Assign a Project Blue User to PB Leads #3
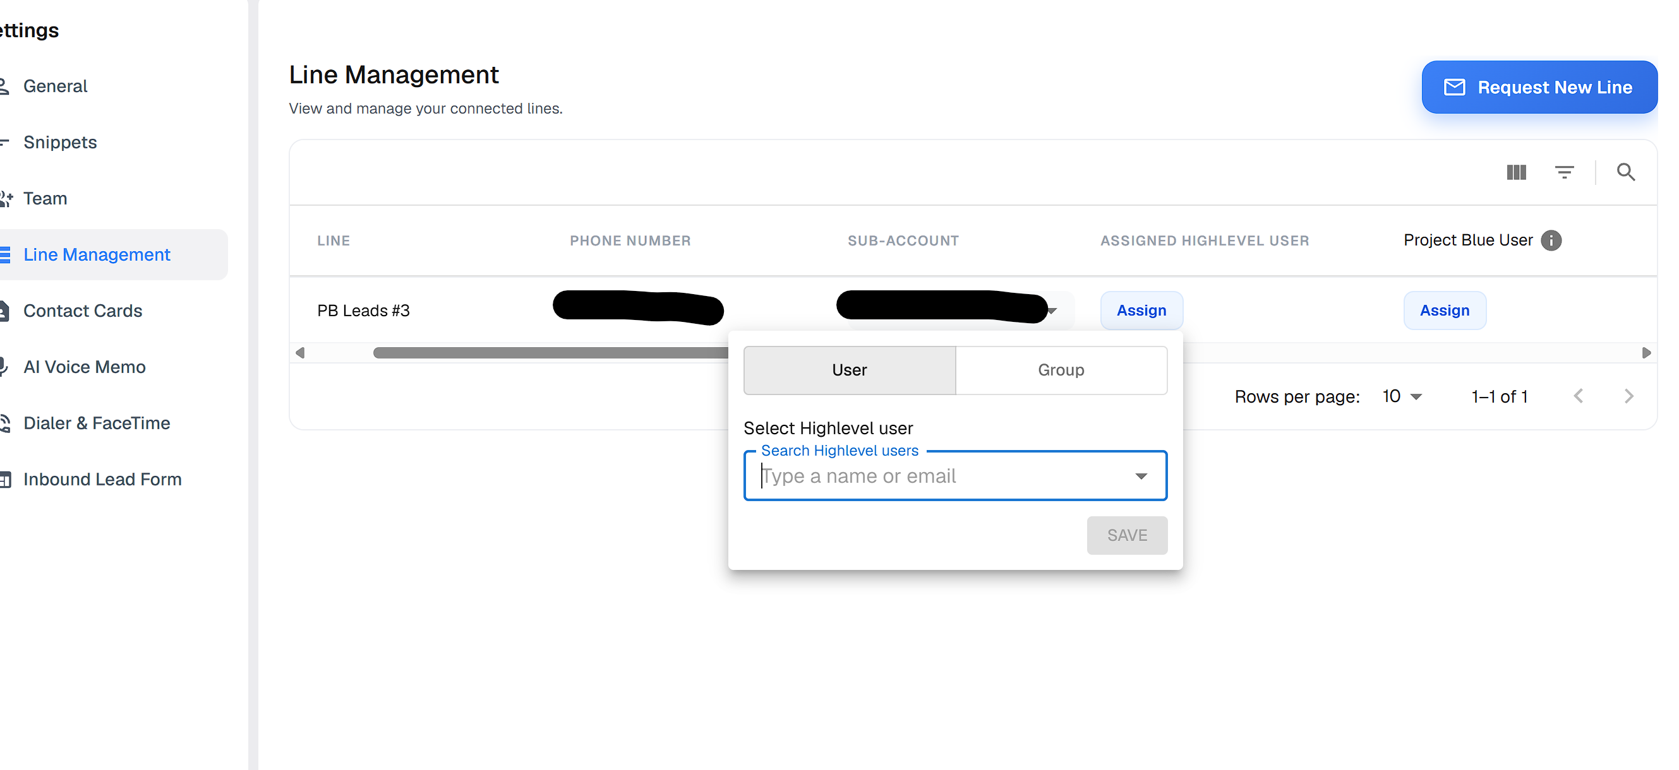This screenshot has width=1679, height=770. tap(1445, 311)
